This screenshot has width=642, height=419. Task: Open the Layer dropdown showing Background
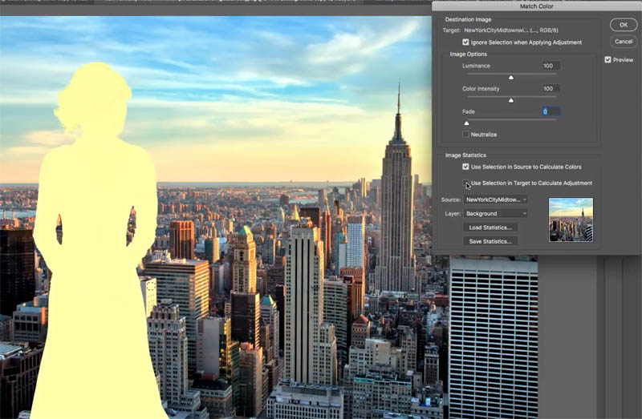pos(495,213)
